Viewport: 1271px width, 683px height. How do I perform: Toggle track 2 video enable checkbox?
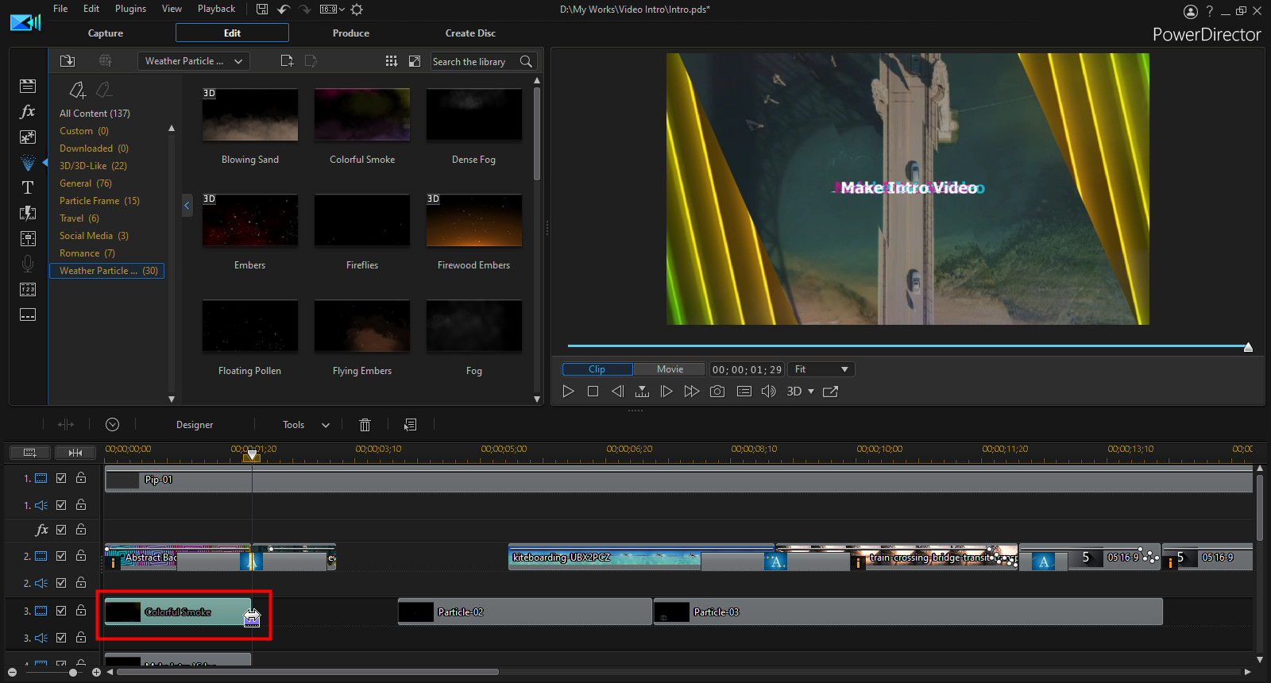(61, 556)
